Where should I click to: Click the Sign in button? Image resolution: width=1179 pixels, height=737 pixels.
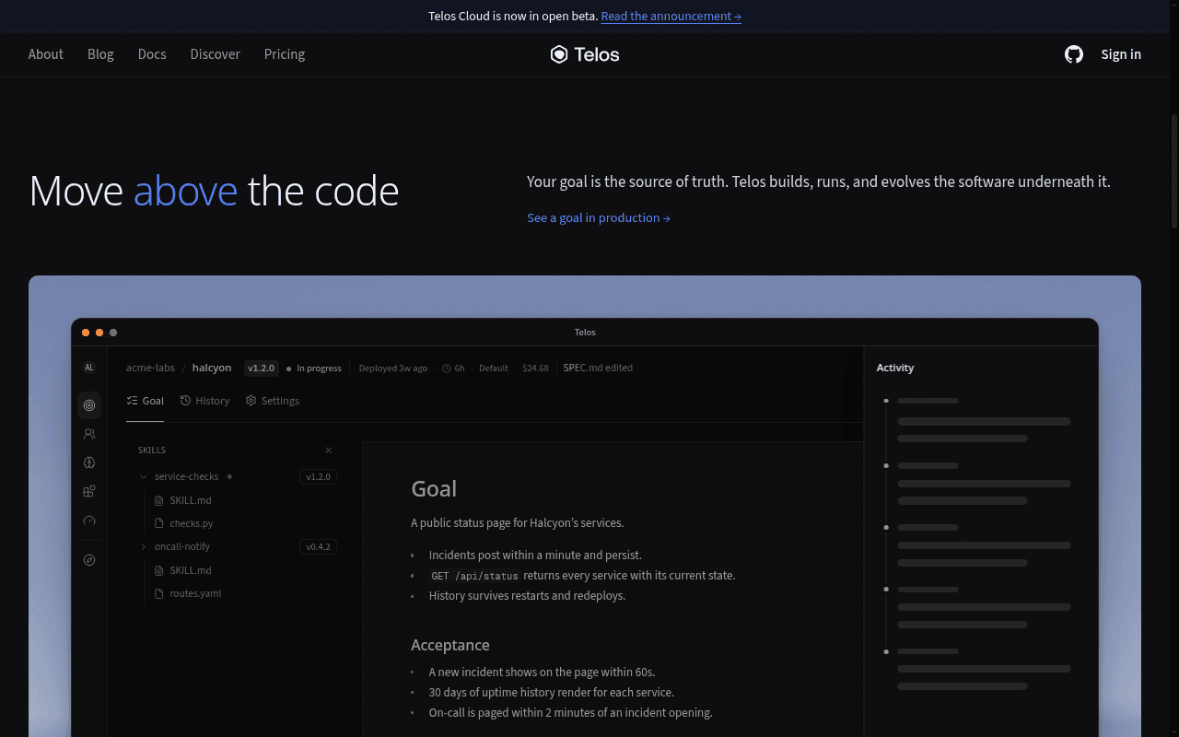1121,54
